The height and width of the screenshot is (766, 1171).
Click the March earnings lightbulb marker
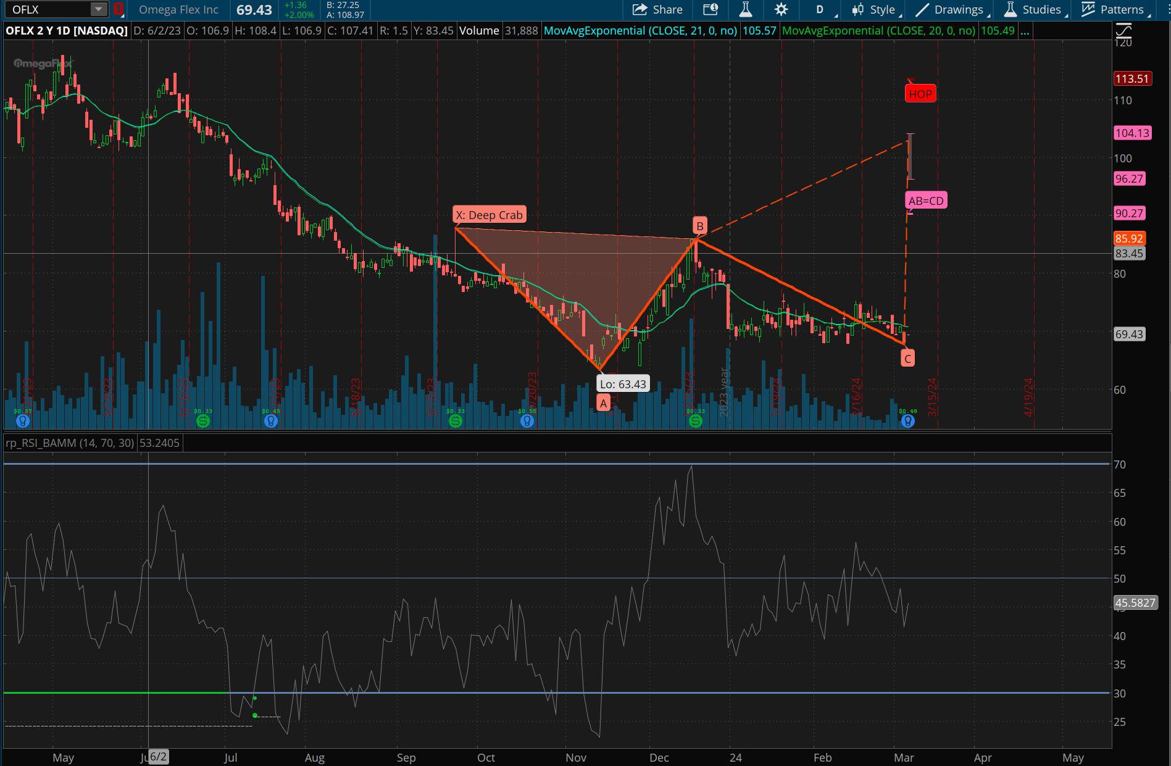coord(907,421)
